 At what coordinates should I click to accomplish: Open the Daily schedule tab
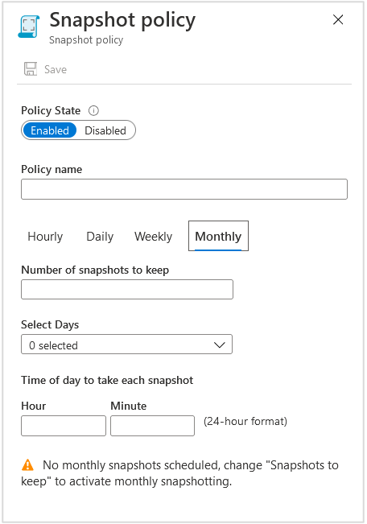click(100, 237)
